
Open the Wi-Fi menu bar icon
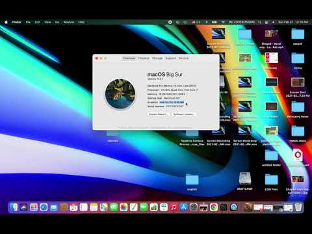click(x=223, y=22)
